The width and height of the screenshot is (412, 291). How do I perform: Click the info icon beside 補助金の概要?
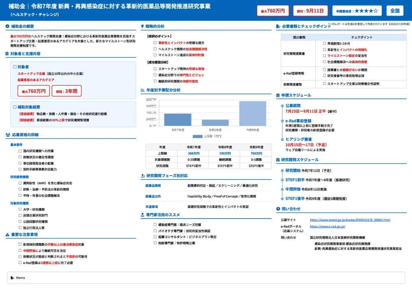tap(7, 26)
